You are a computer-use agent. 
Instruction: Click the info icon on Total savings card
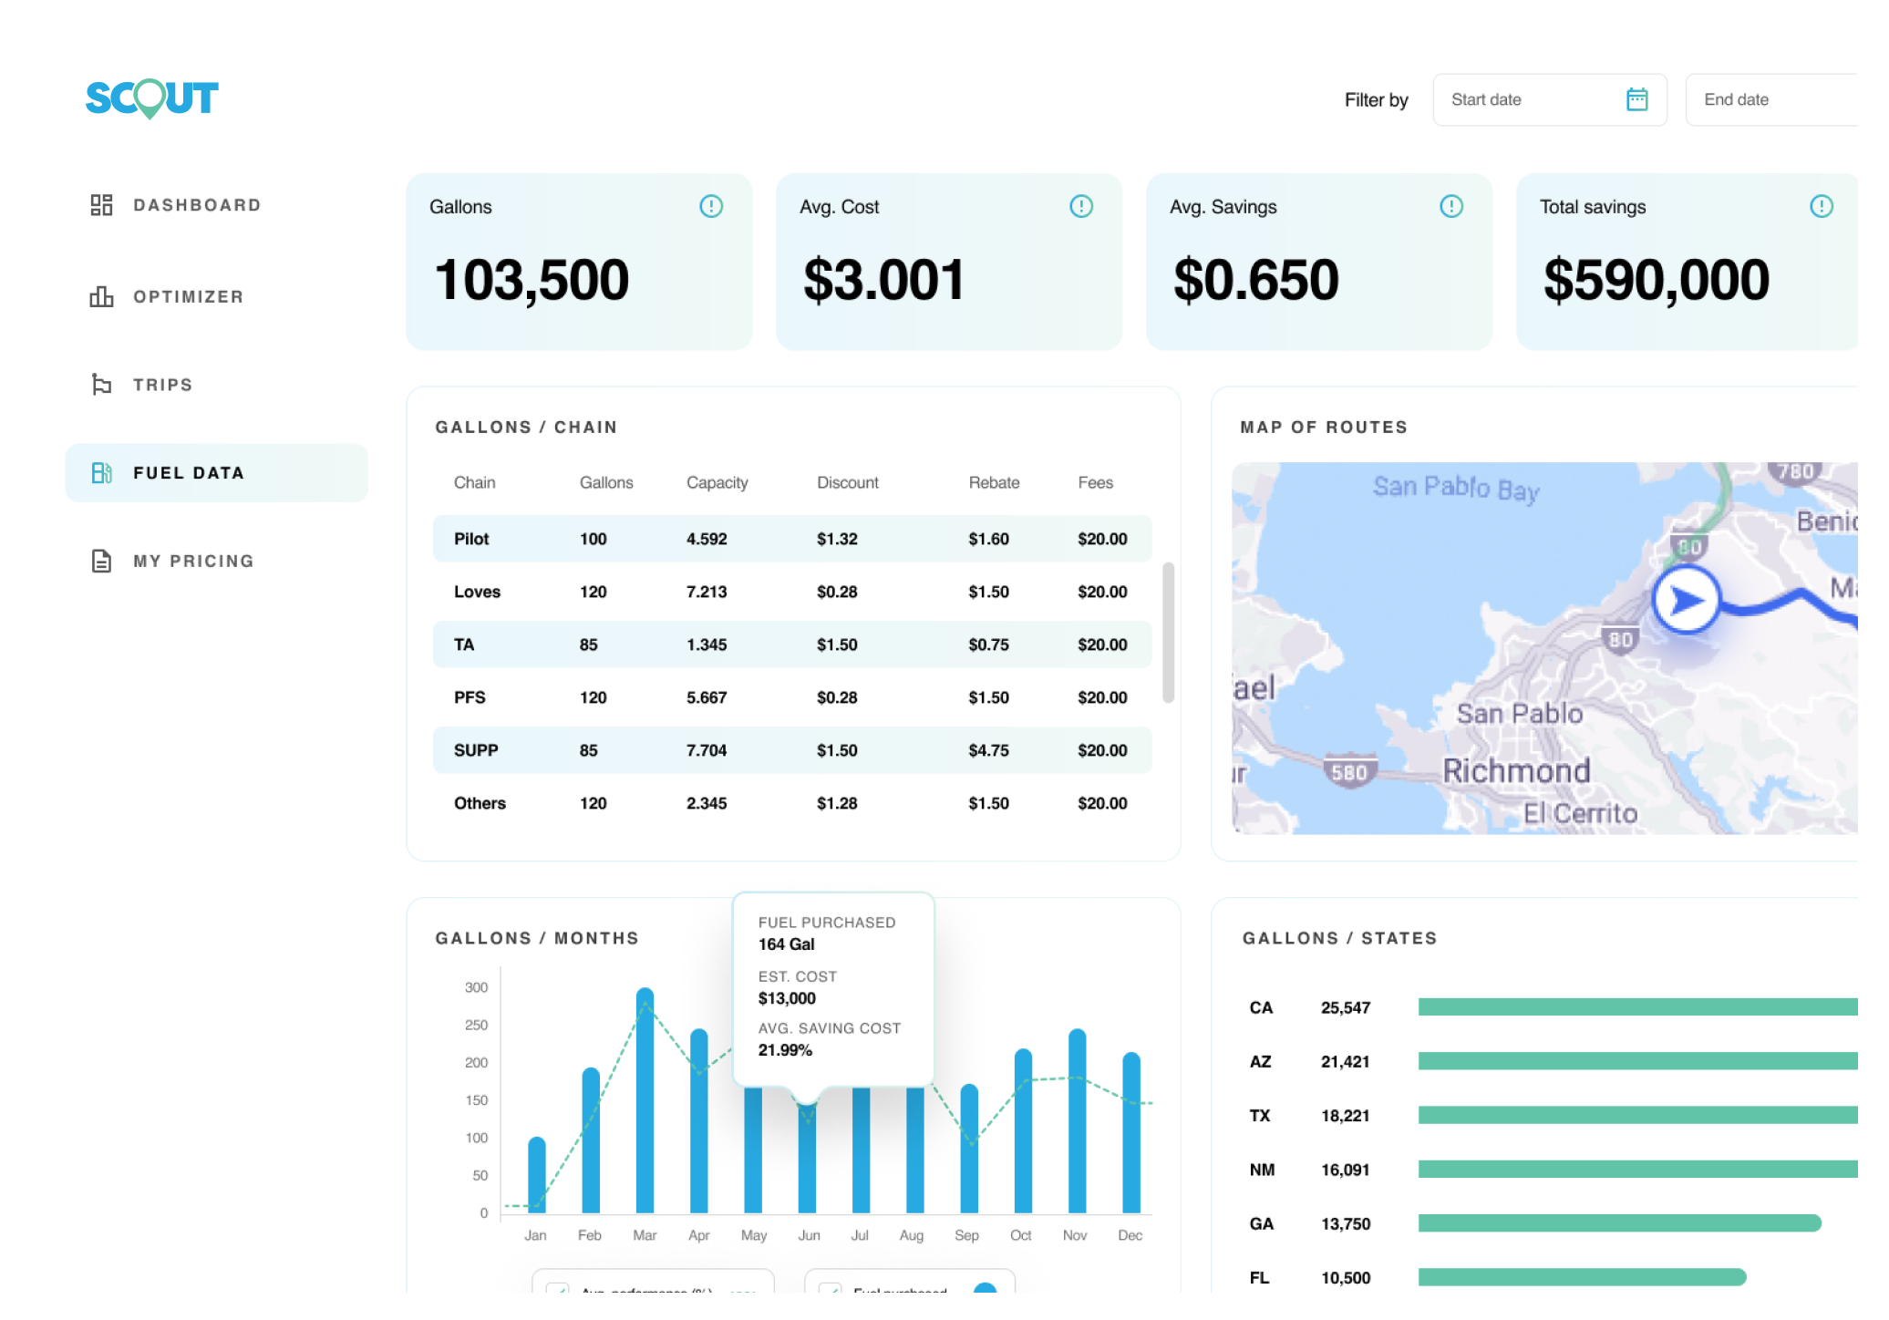(1822, 206)
